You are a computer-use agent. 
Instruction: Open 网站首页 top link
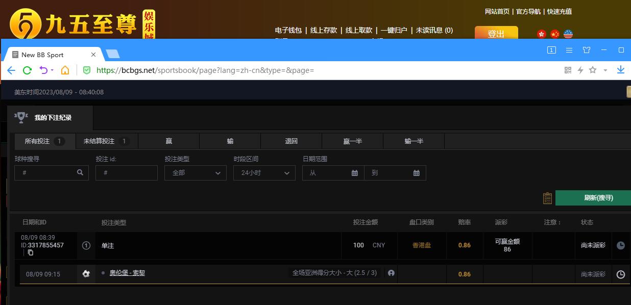[497, 11]
